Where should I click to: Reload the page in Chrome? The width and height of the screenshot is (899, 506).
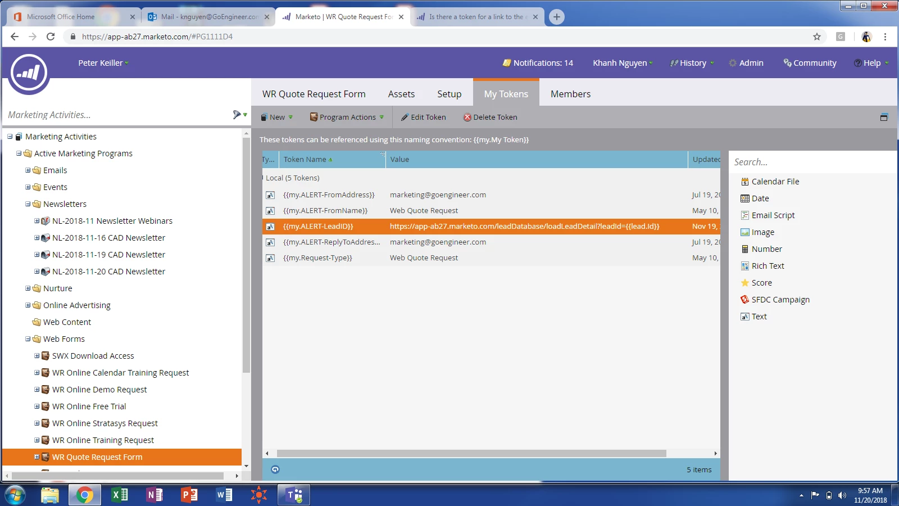tap(51, 37)
